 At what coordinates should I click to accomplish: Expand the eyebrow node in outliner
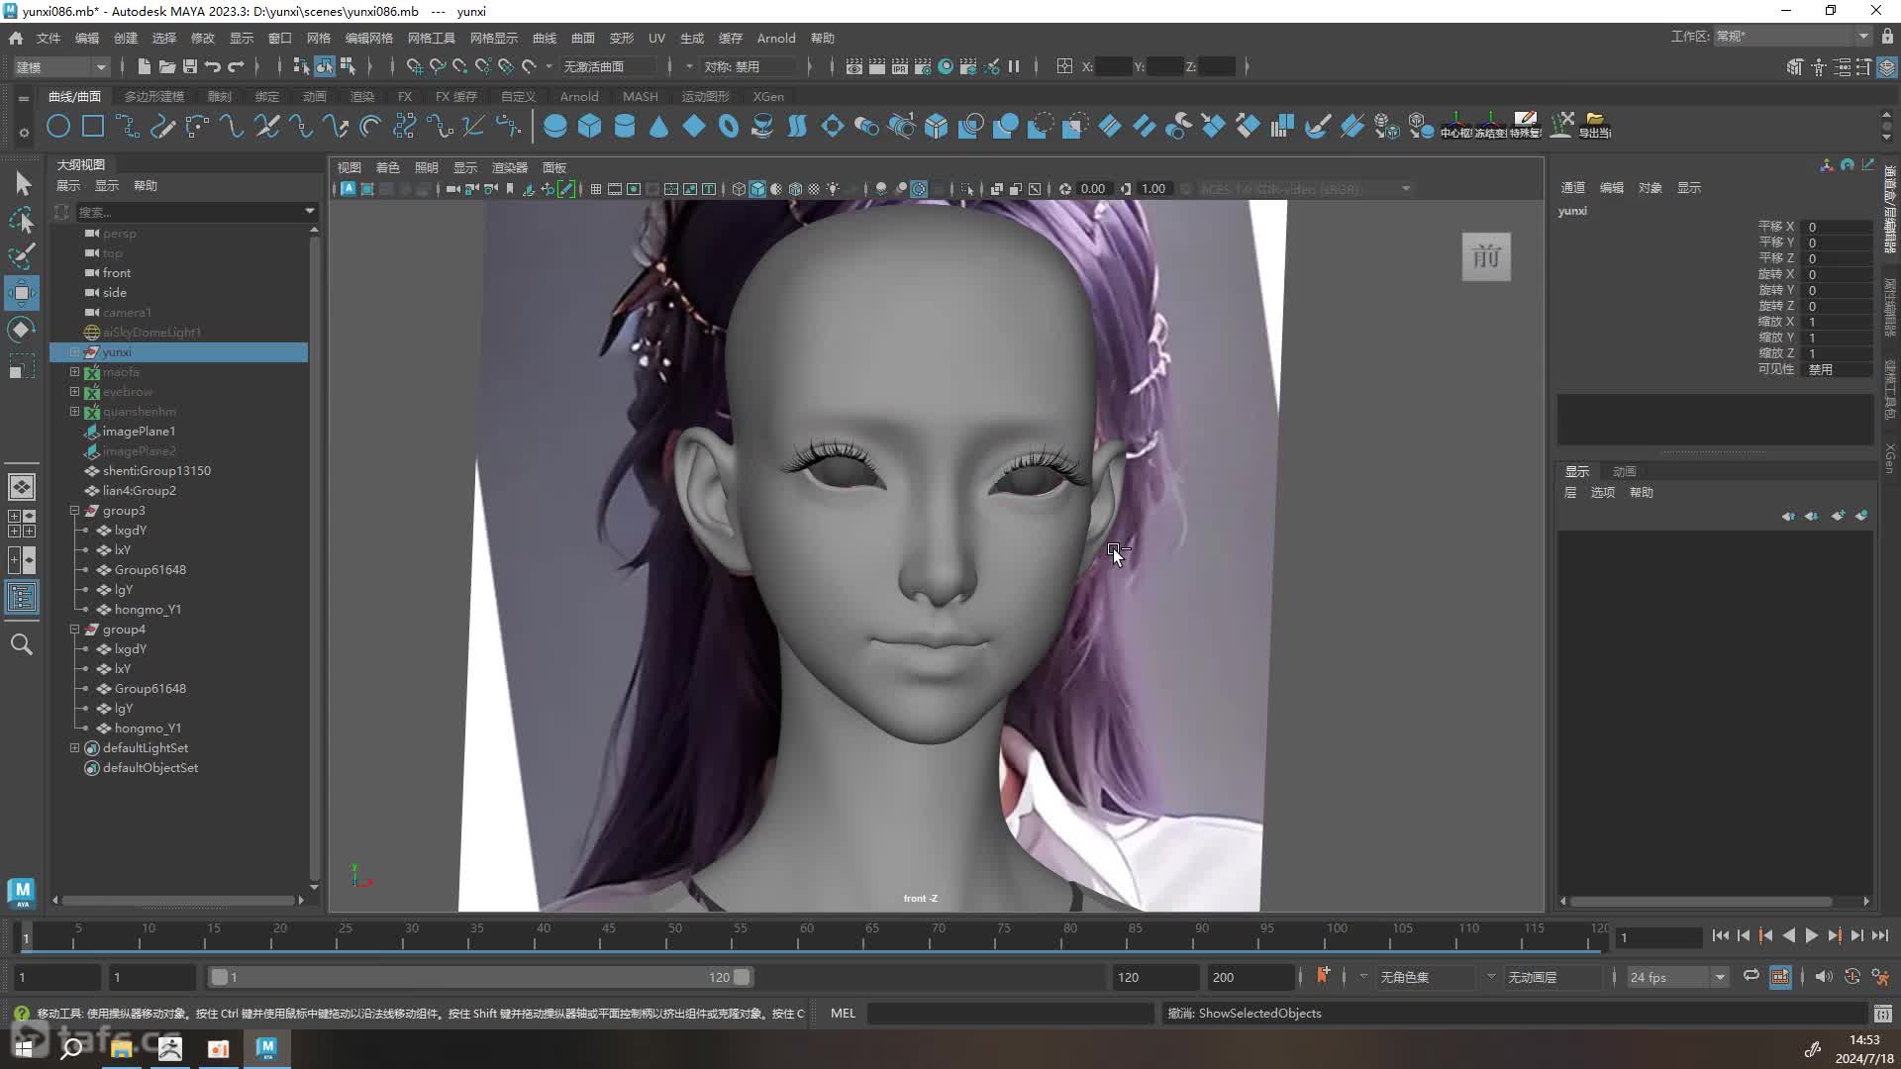[x=74, y=392]
